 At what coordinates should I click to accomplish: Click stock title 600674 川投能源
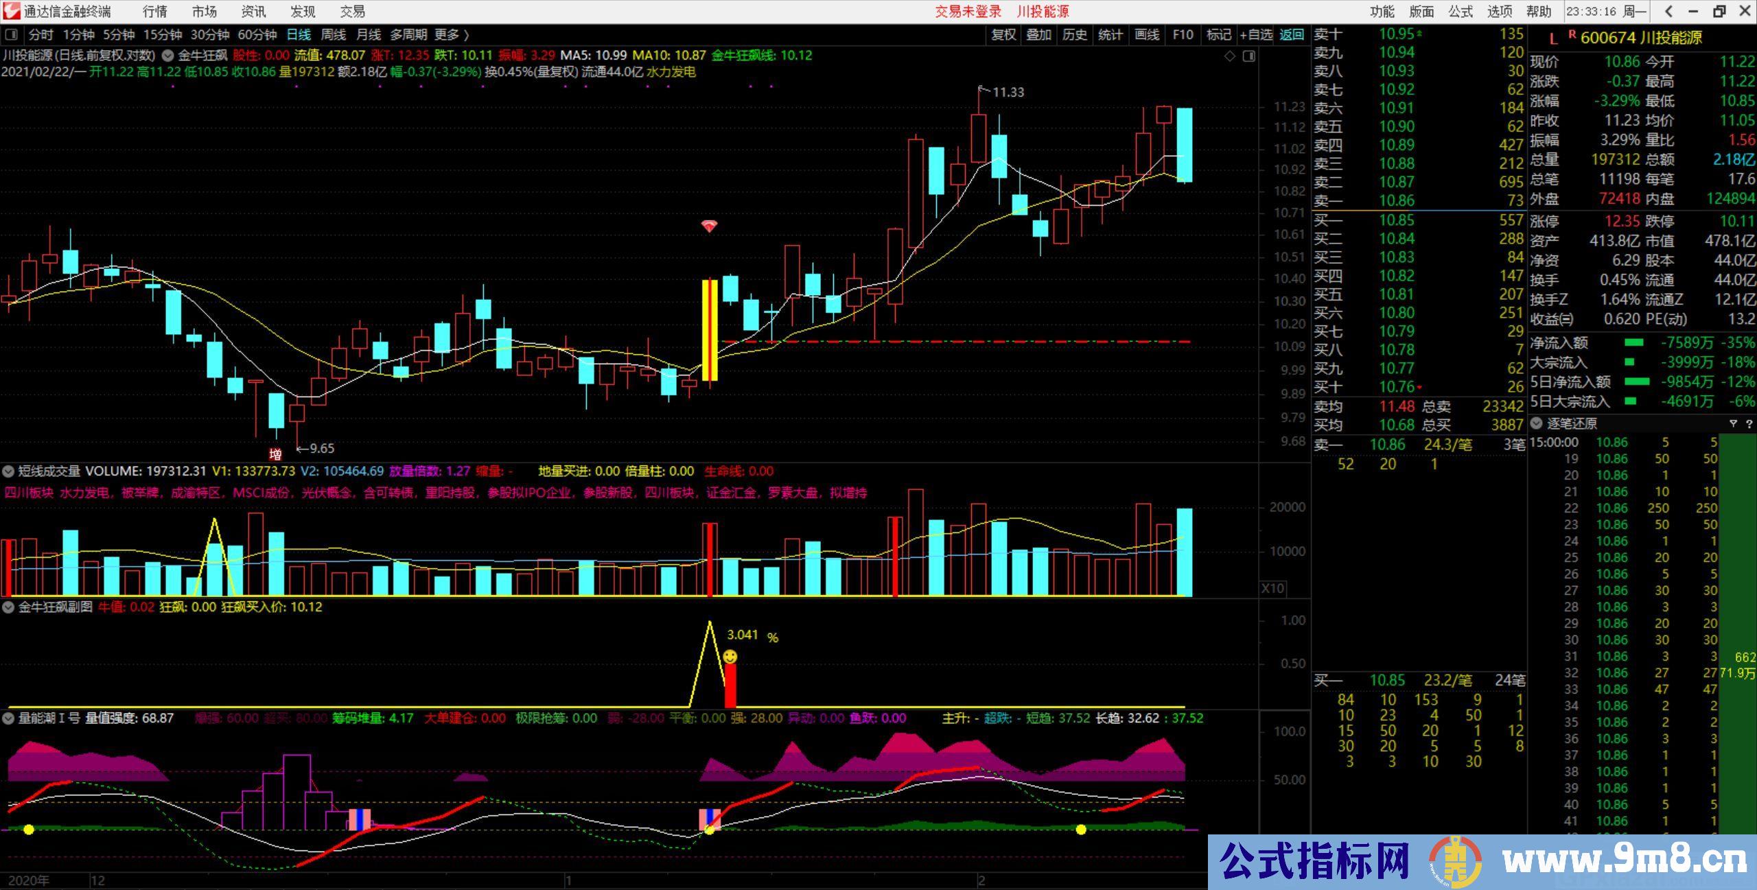click(1641, 38)
